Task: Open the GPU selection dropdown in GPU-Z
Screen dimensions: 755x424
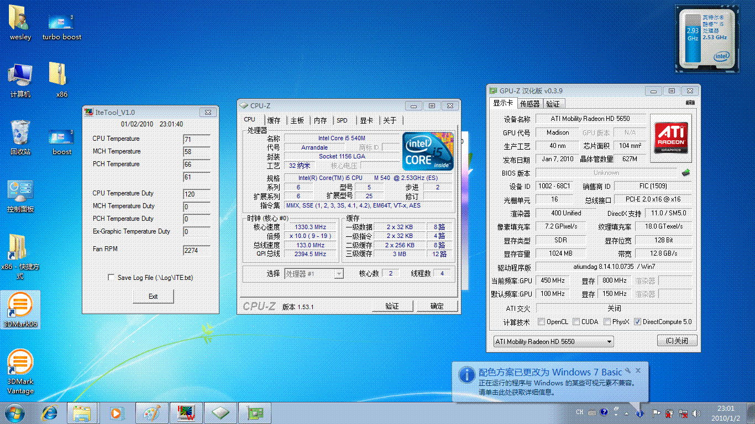Action: (553, 341)
